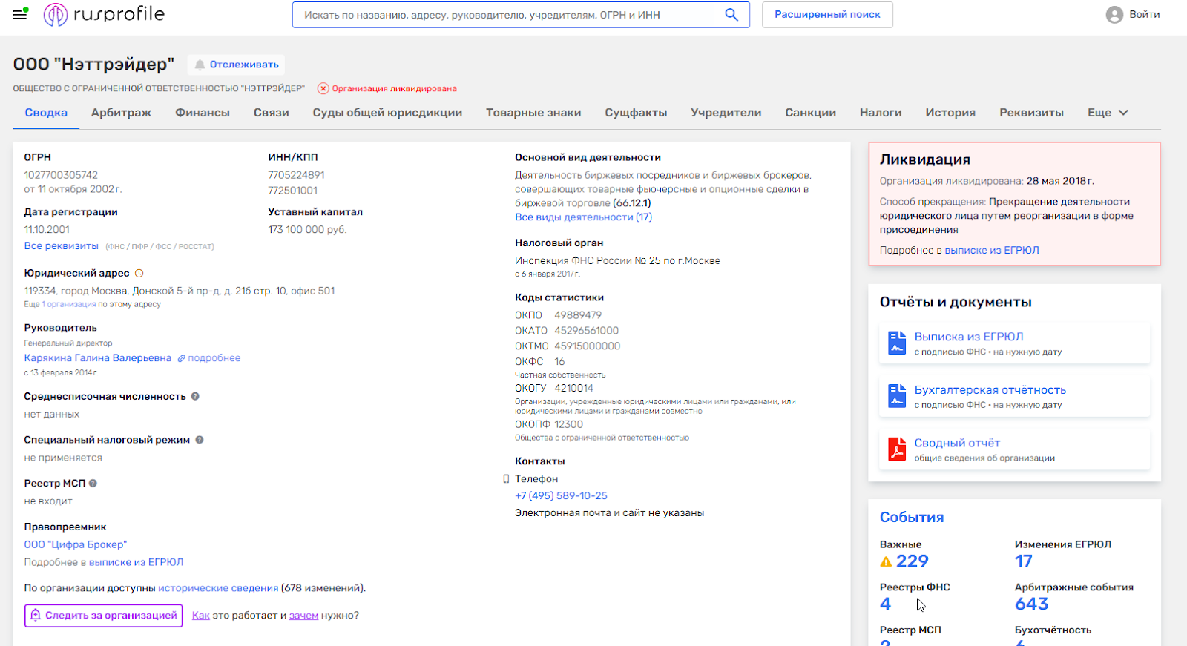Switch to the Налоги tab
Image resolution: width=1187 pixels, height=646 pixels.
(881, 113)
